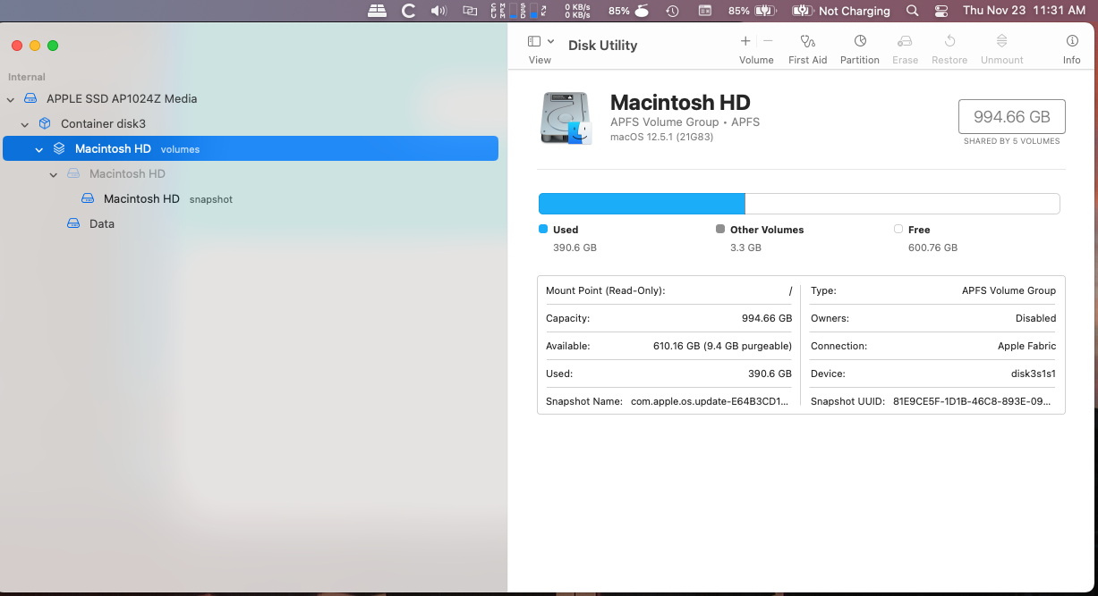Click the Info label
Screen dimensions: 1098x596
pyautogui.click(x=1072, y=60)
